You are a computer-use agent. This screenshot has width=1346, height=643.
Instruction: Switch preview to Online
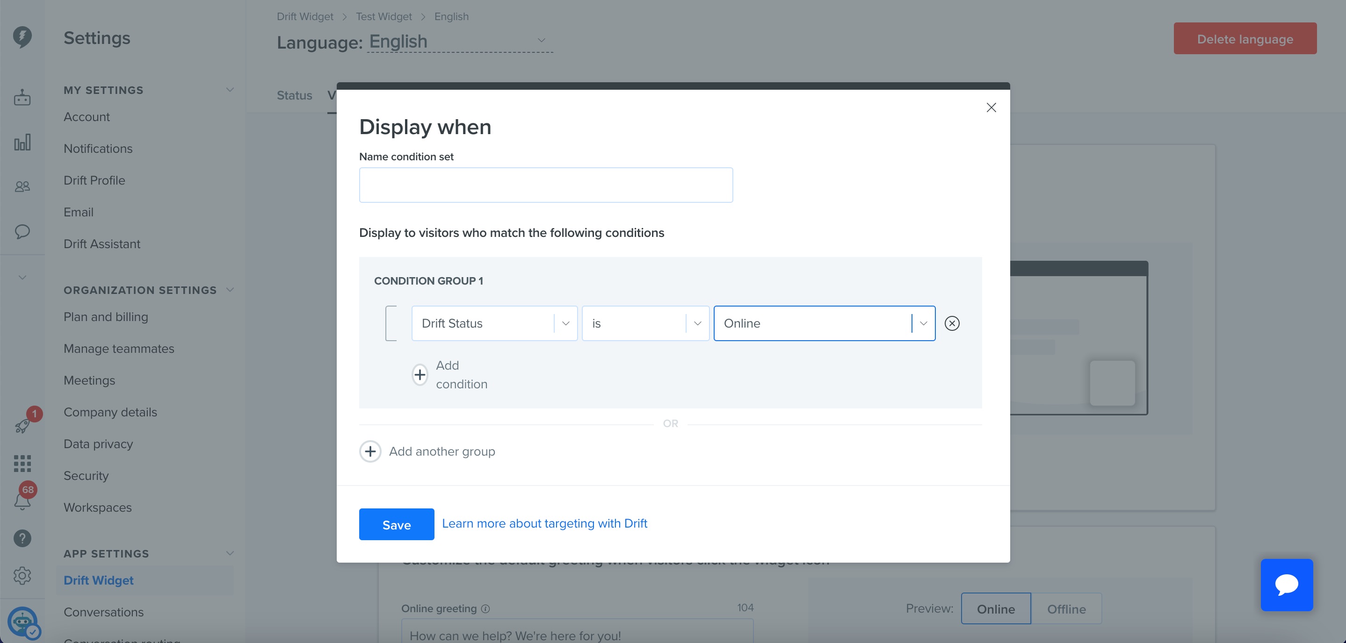point(996,608)
